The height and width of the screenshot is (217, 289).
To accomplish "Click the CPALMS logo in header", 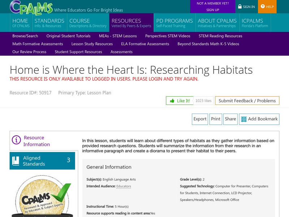I will coord(31,7).
